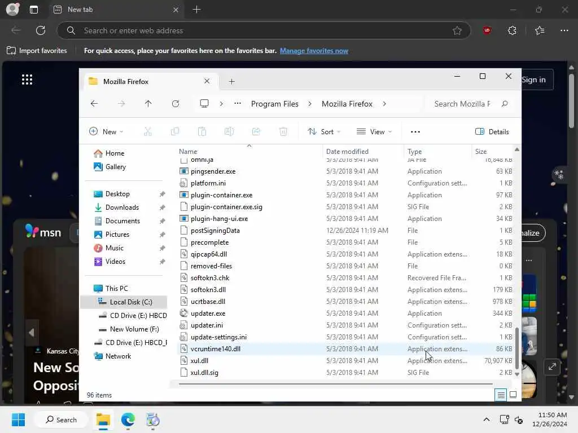Go back using Explorer back arrow
Image resolution: width=578 pixels, height=433 pixels.
tap(94, 104)
